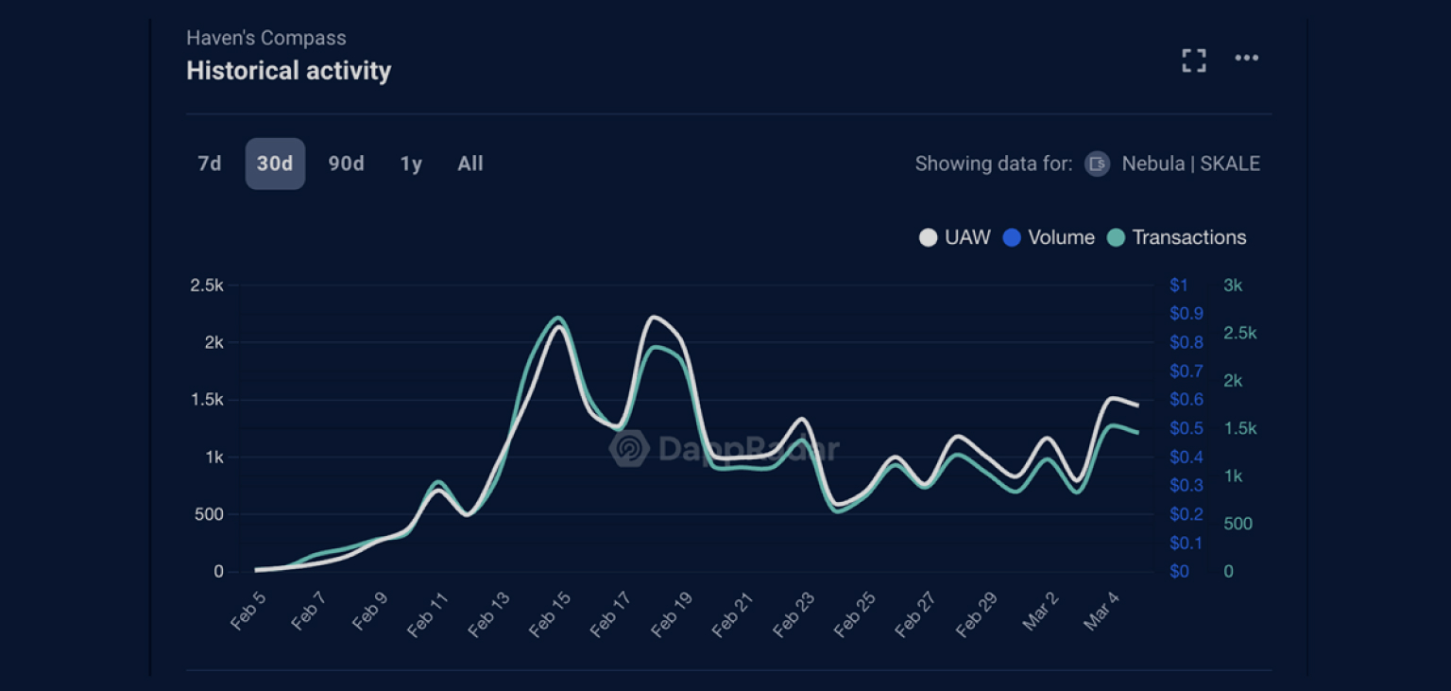This screenshot has height=691, width=1451.
Task: Switch to the 90d time range
Action: click(346, 164)
